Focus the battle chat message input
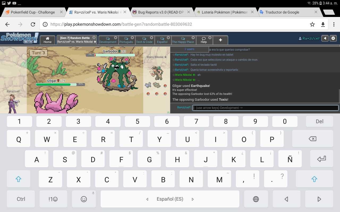 tap(265, 108)
